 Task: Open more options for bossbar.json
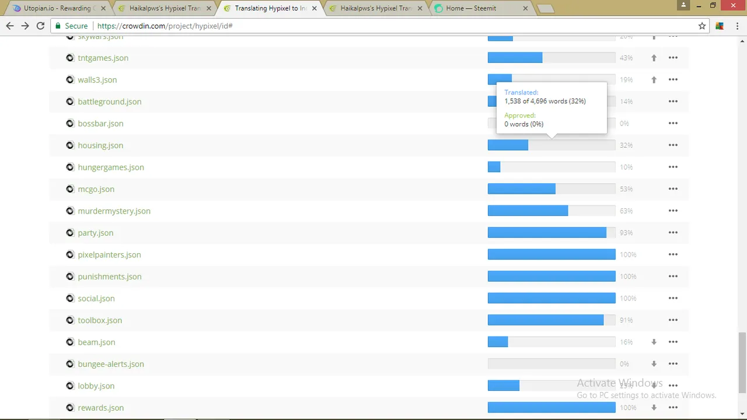point(673,124)
